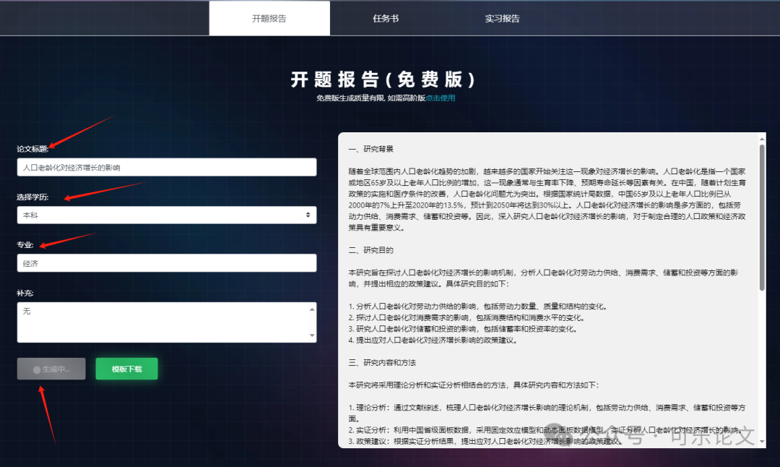This screenshot has width=780, height=467.
Task: Click the output panel vertical scrollbar
Action: click(761, 217)
